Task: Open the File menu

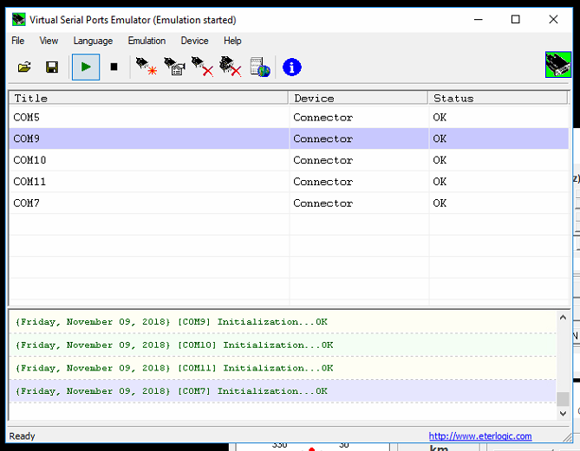Action: pyautogui.click(x=17, y=41)
